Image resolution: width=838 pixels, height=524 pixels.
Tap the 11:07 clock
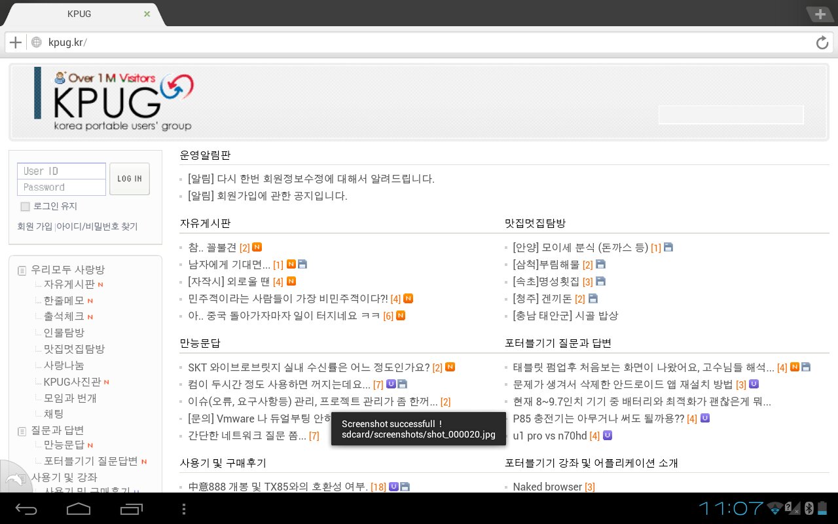pos(731,508)
